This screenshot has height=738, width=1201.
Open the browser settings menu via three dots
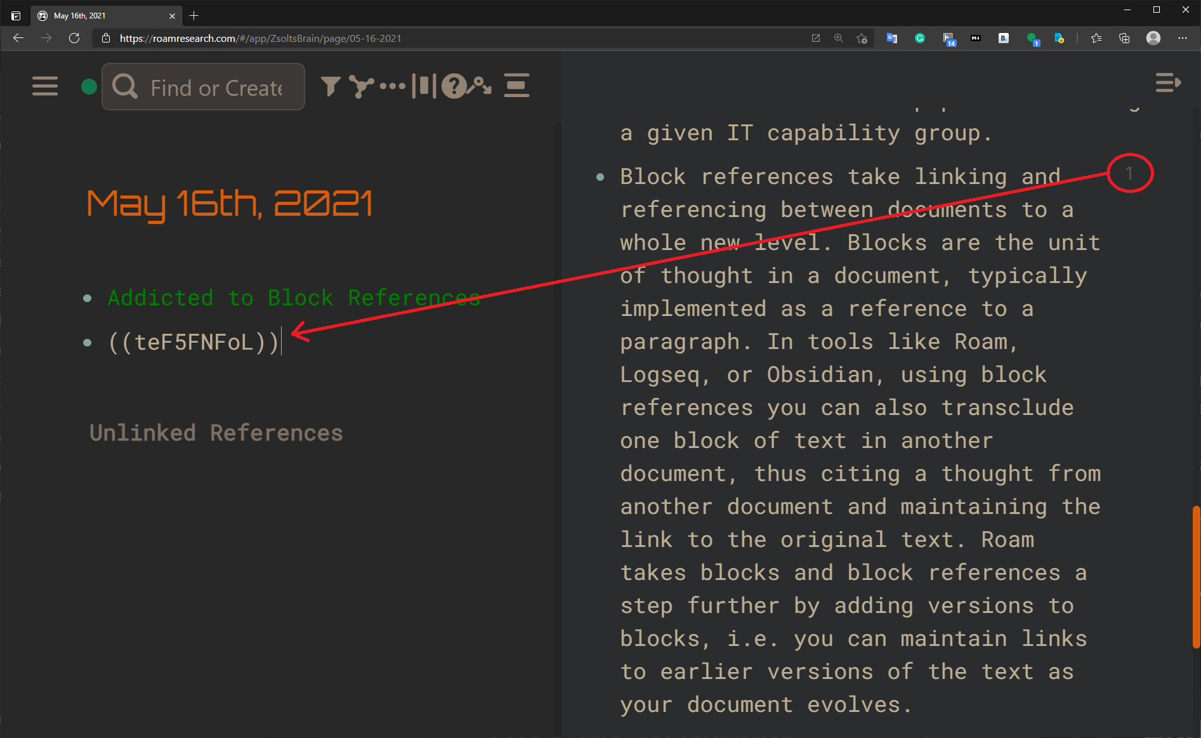point(1183,38)
